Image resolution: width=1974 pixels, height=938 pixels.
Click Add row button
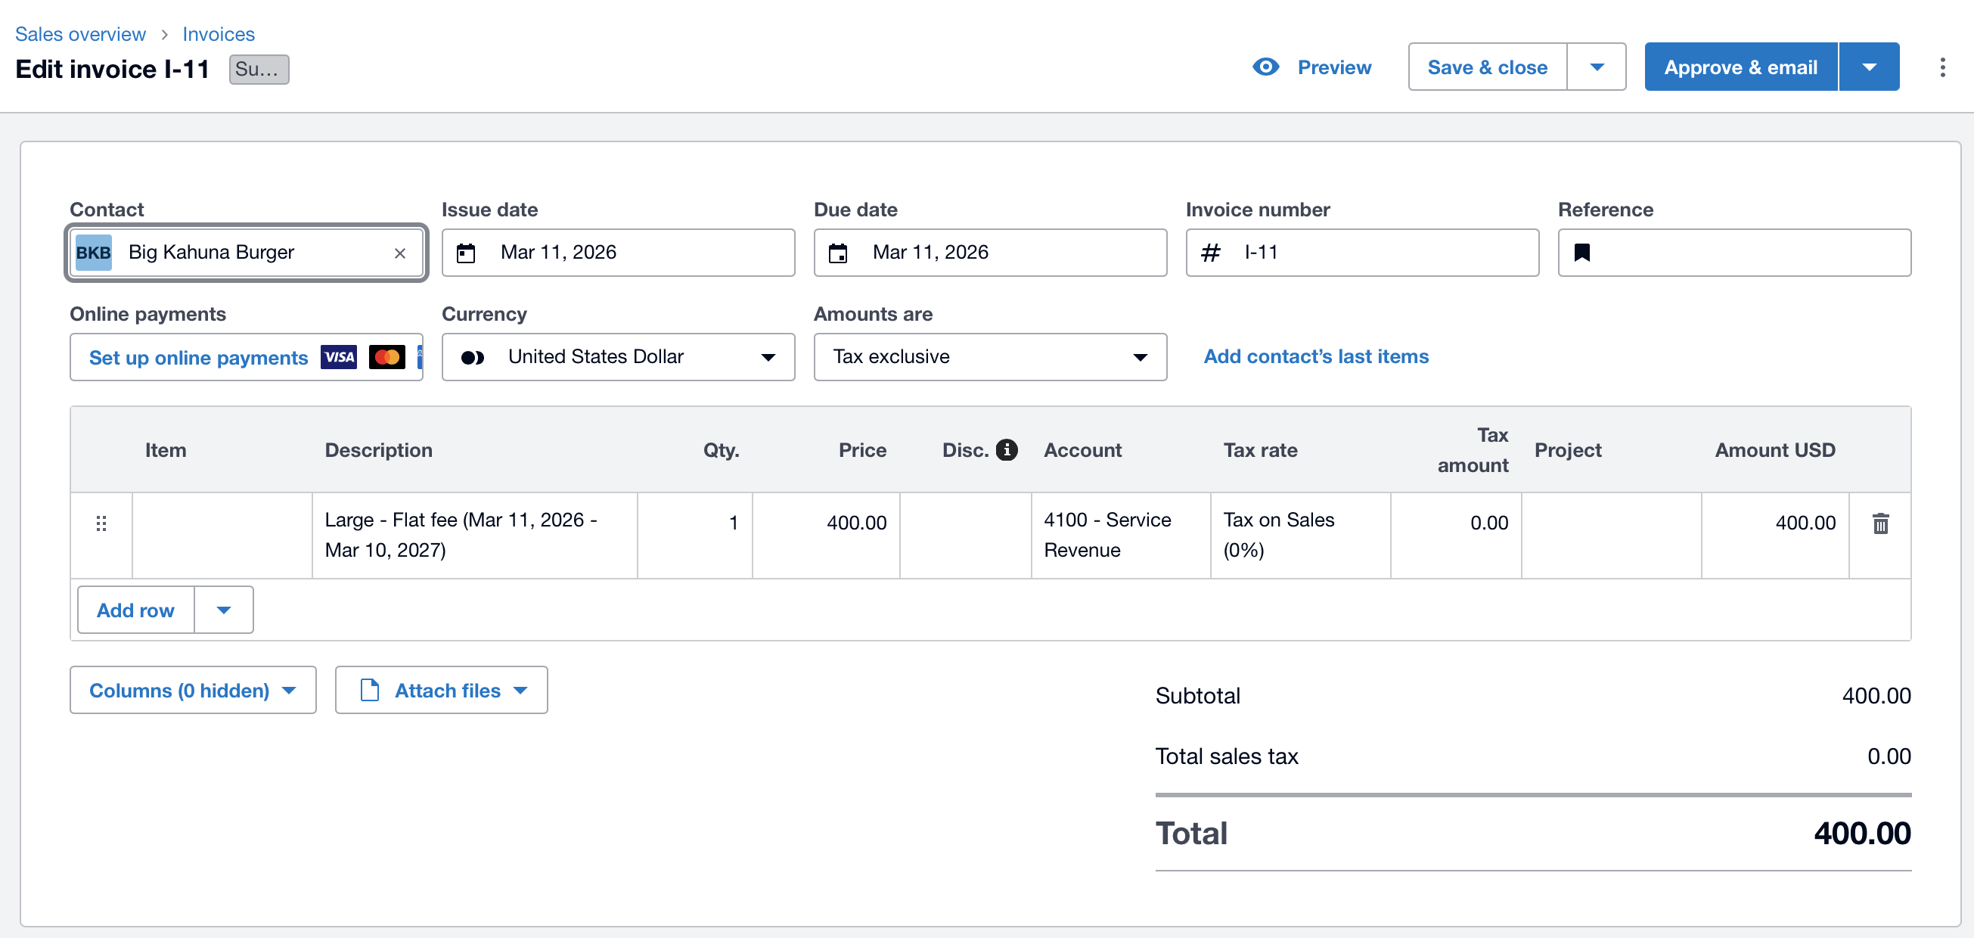135,610
